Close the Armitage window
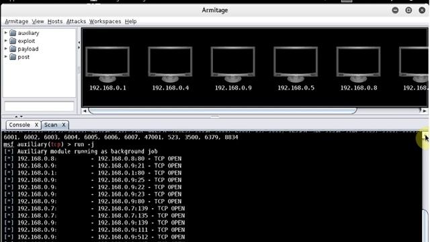The height and width of the screenshot is (242, 430). tap(422, 10)
